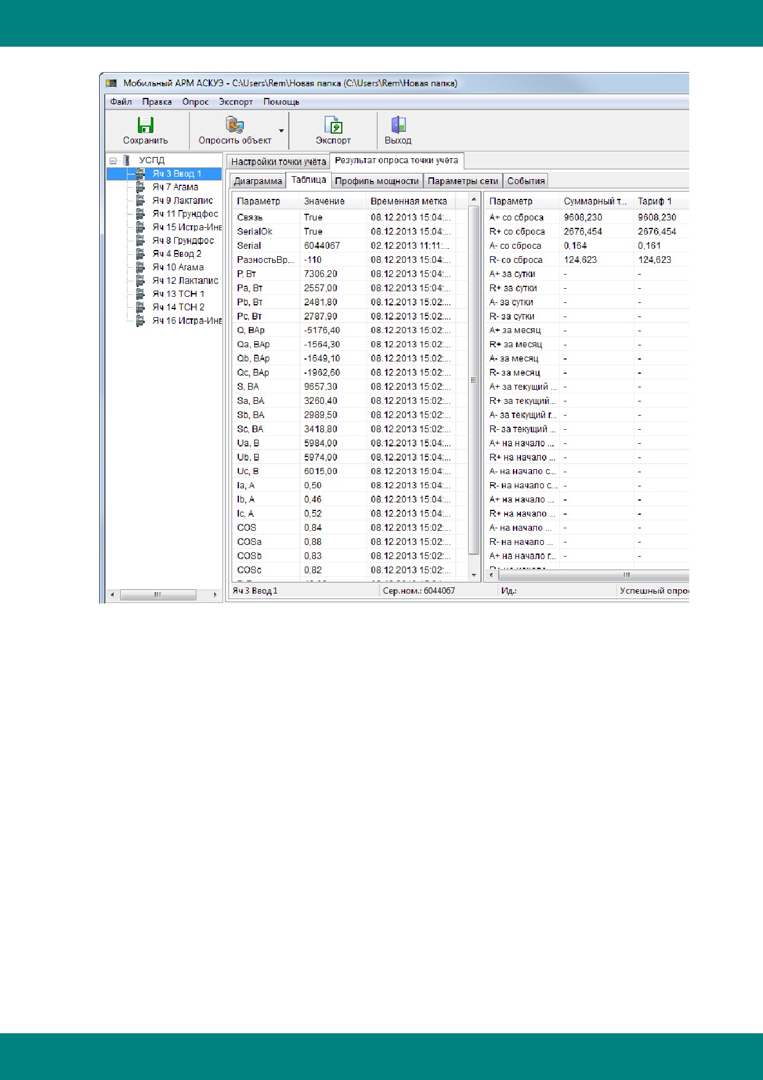The width and height of the screenshot is (763, 1080).
Task: Click the meter icon beside Яч 14 ТСН 2
Action: 140,307
